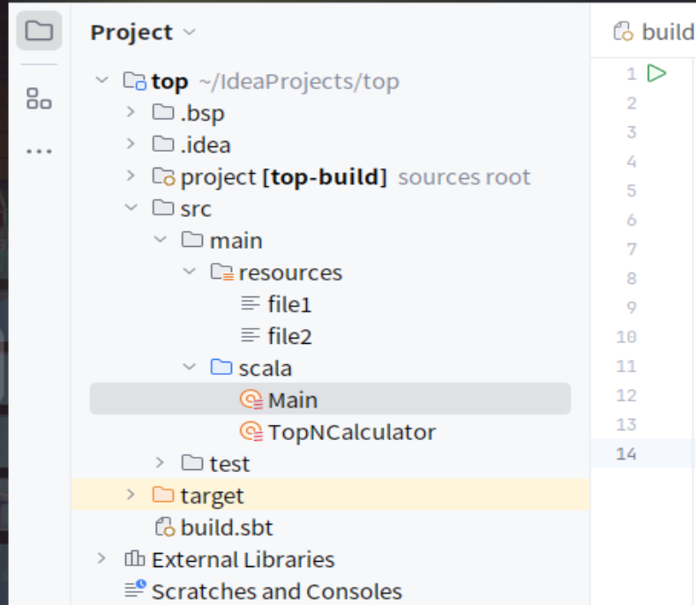
Task: Click the Scratches and Consoles icon
Action: (135, 589)
